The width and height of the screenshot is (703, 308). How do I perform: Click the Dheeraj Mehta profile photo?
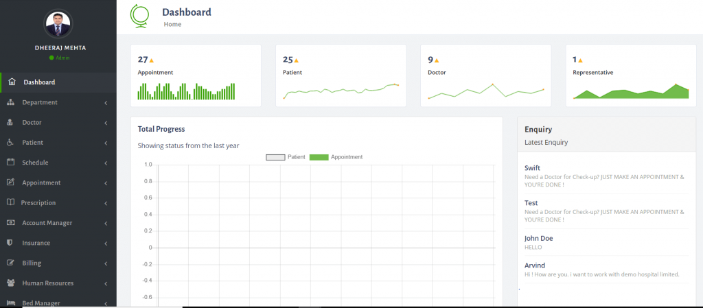[x=58, y=24]
